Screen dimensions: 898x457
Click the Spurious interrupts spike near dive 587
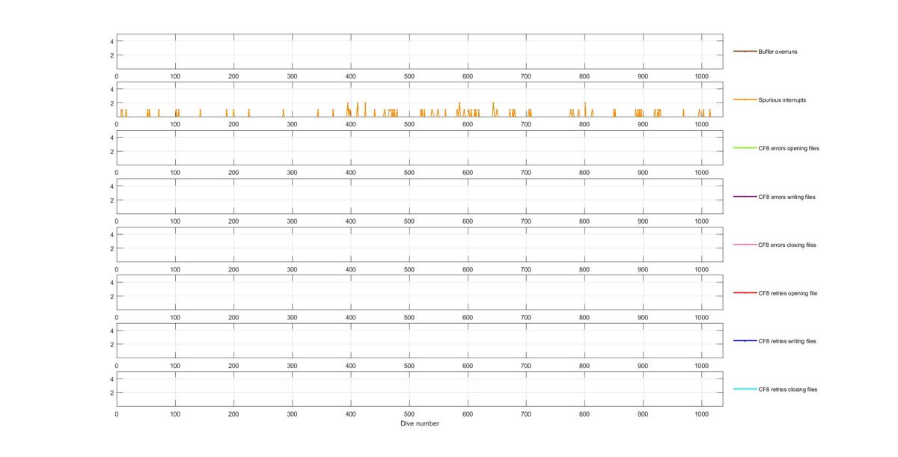pos(459,109)
